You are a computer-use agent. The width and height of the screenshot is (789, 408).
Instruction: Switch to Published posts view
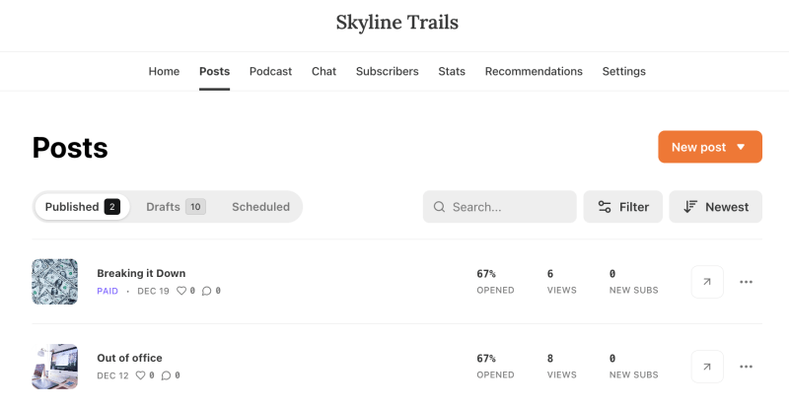click(x=82, y=207)
